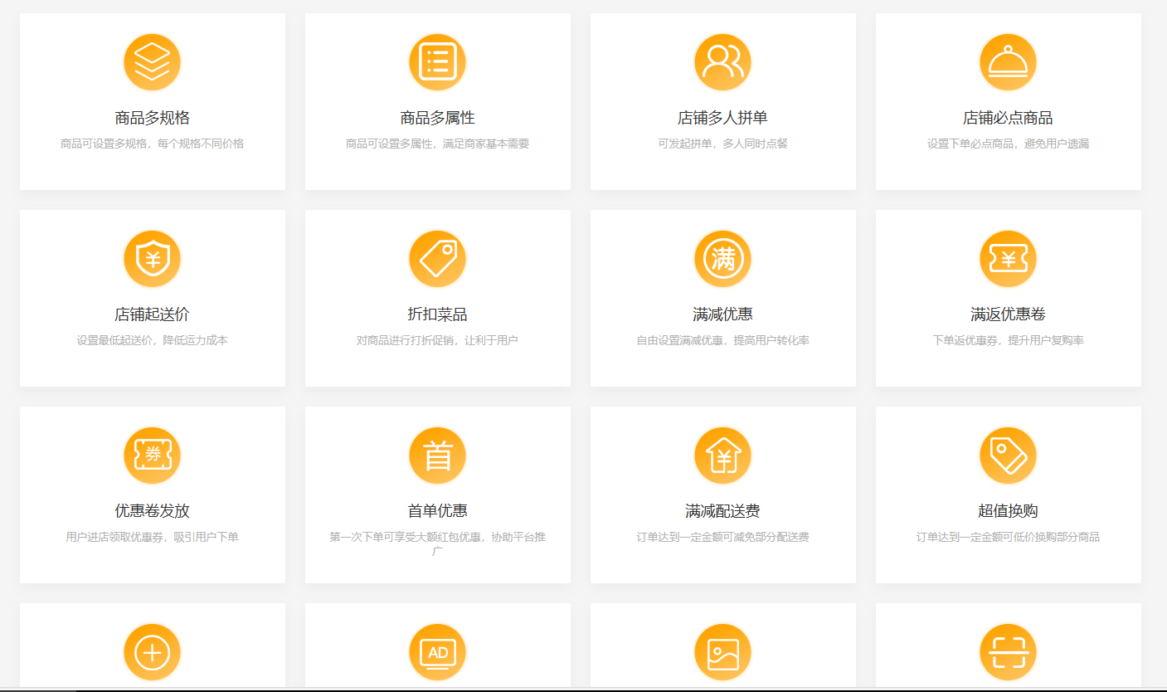Select the 券 coupon icon for 优惠卷发放

pos(152,456)
